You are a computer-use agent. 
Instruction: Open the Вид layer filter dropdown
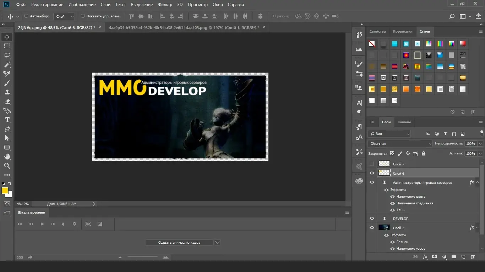tap(389, 134)
